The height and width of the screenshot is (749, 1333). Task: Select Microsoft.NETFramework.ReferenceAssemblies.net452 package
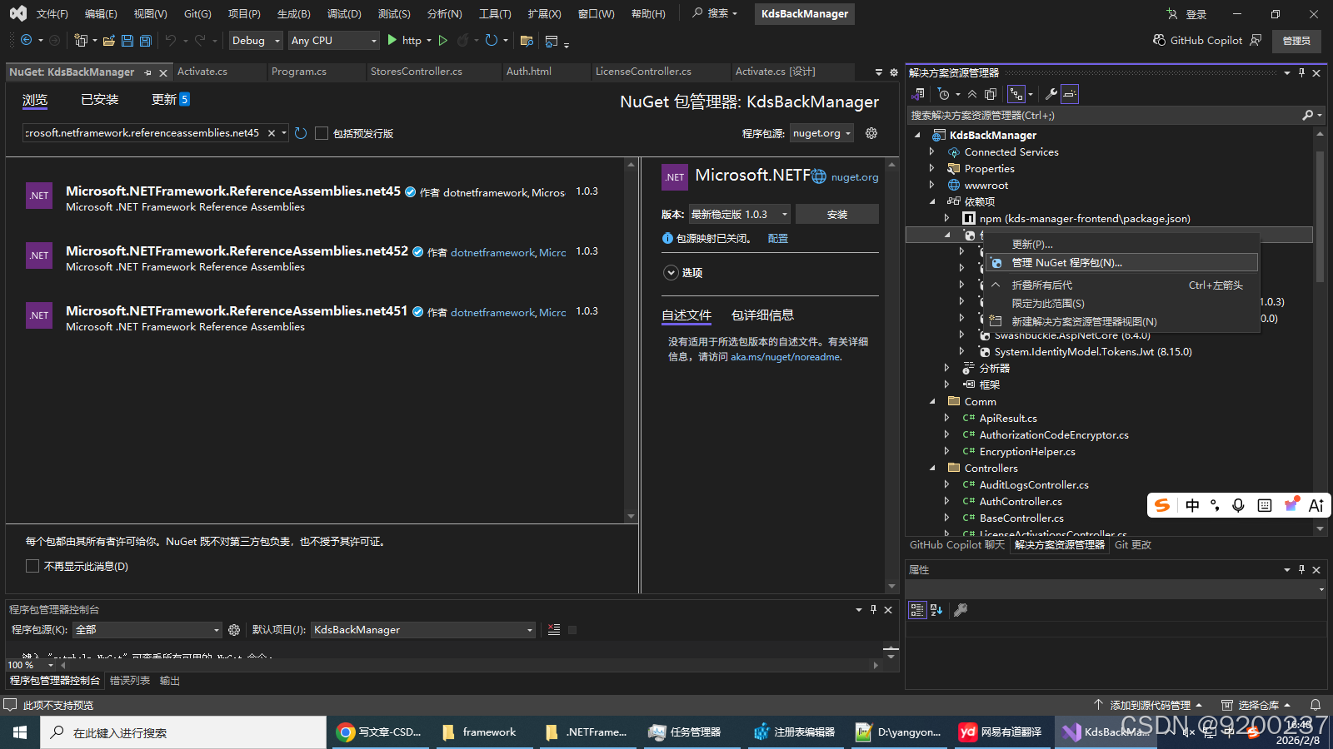(315, 258)
